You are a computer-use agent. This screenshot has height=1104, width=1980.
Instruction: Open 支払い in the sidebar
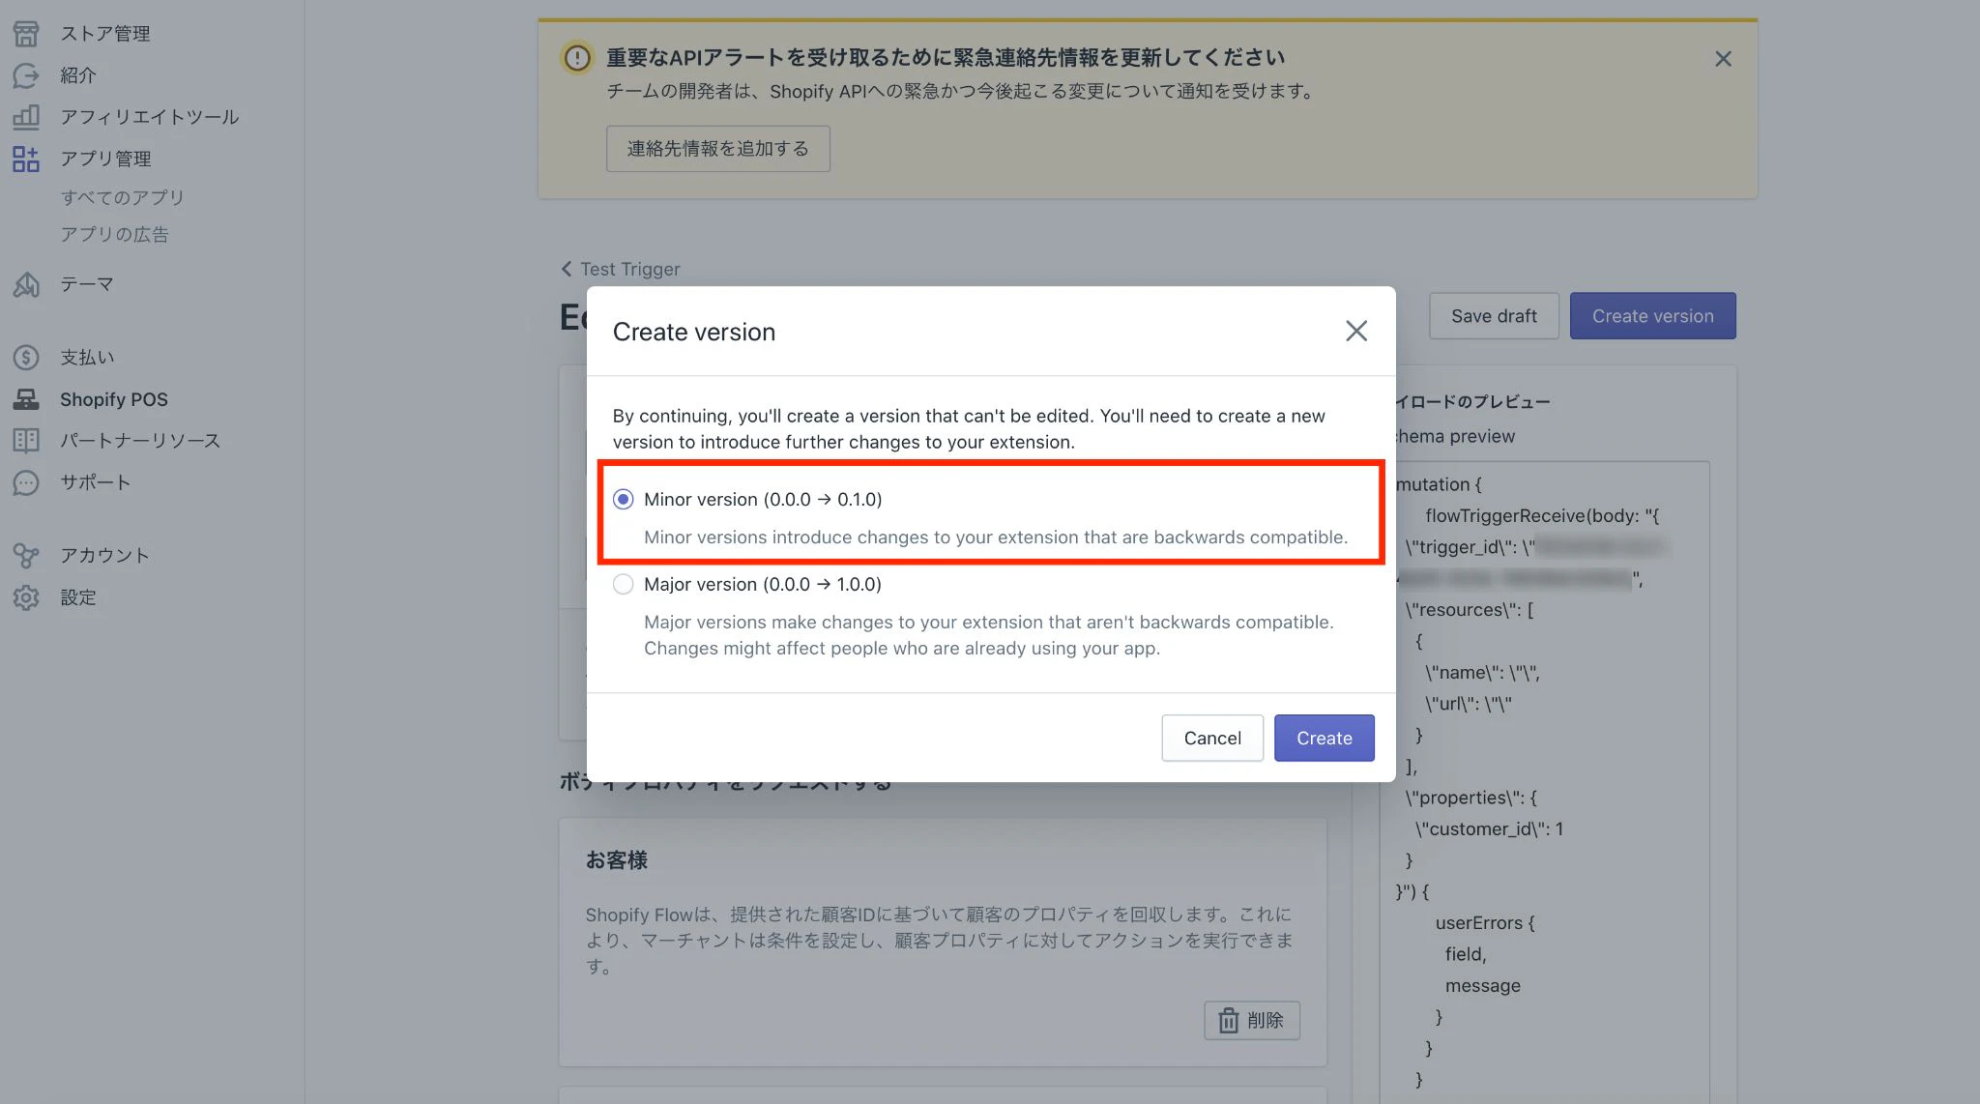pyautogui.click(x=87, y=358)
